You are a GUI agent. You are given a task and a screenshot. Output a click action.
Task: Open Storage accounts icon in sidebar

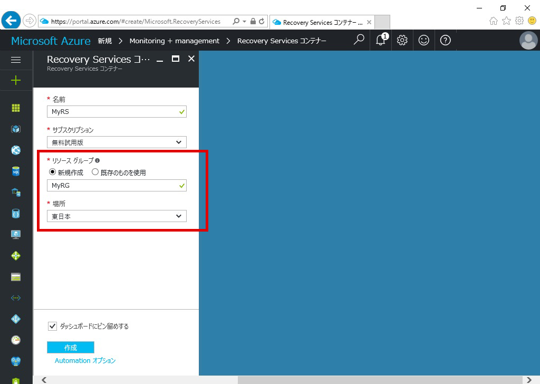coord(16,277)
